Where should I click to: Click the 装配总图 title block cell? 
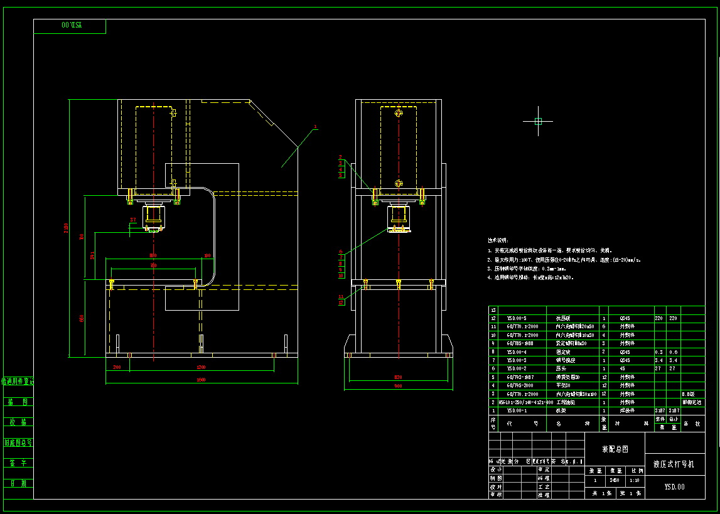(x=615, y=449)
